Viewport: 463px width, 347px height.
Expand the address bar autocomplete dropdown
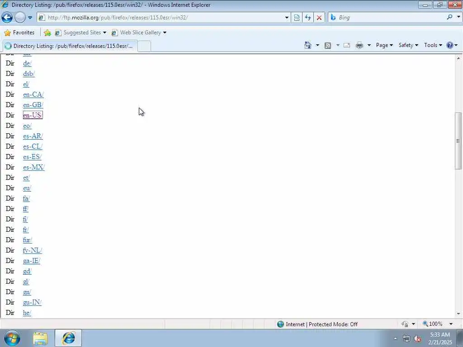point(286,18)
